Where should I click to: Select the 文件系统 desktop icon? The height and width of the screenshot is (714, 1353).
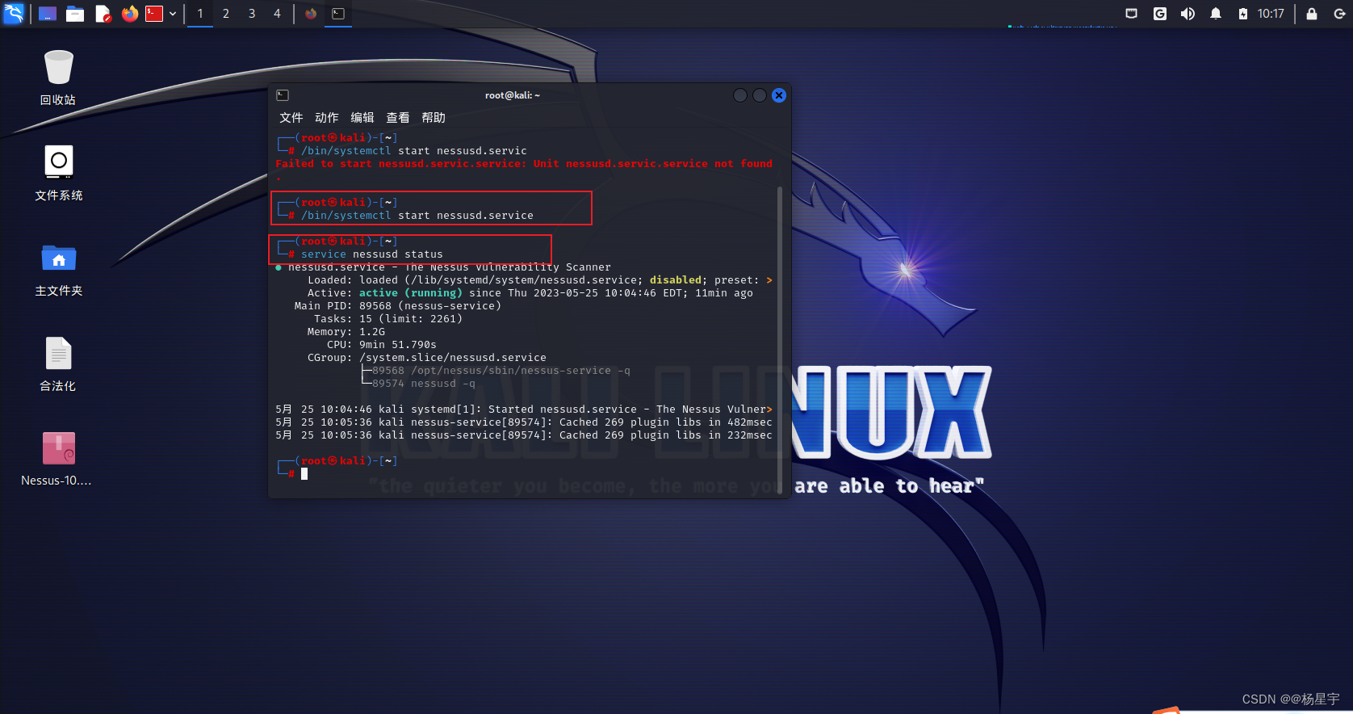pyautogui.click(x=58, y=173)
